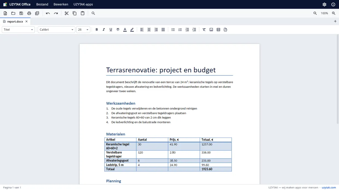This screenshot has width=339, height=190.
Task: Toggle strikethrough formatting
Action: (118, 30)
